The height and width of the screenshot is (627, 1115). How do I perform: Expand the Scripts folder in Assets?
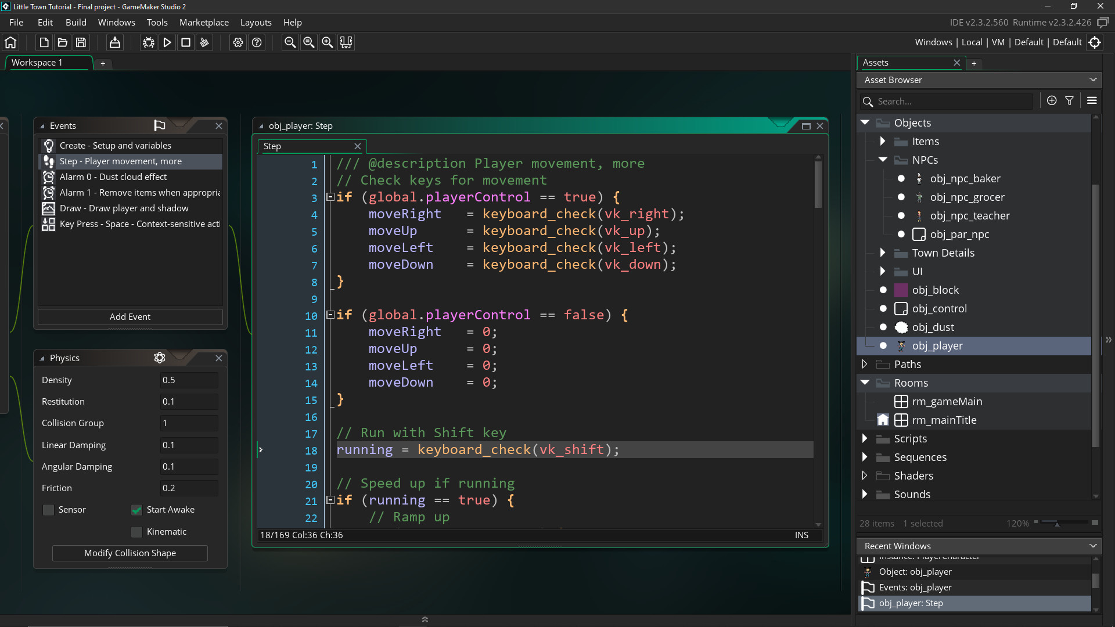pos(866,438)
